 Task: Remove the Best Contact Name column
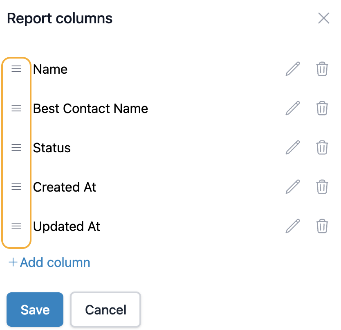(x=322, y=108)
